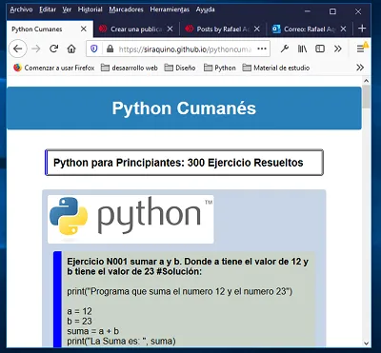The image size is (381, 353).
Task: Open the Marcadores menu
Action: 126,10
